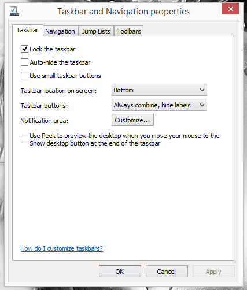Tick Use small taskbar buttons checkbox
Image resolution: width=247 pixels, height=290 pixels.
[24, 76]
